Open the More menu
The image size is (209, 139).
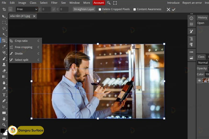pos(87,3)
